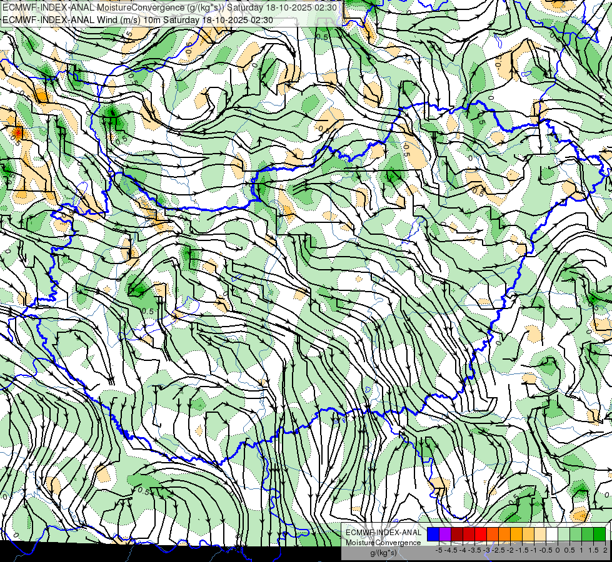Click the blue swatch in the legend
Viewport: 612px width, 562px height.
(433, 535)
